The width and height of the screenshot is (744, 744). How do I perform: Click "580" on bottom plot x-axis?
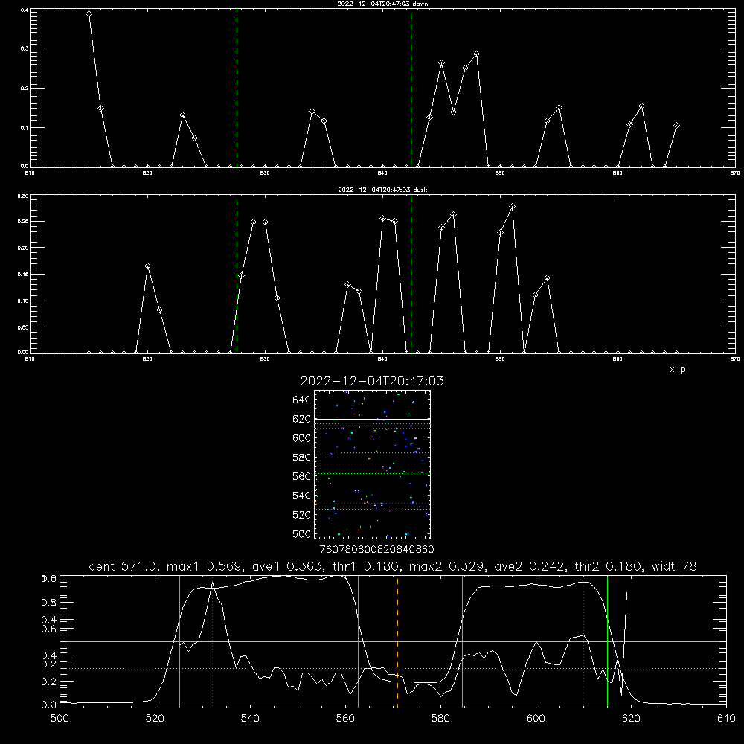click(x=440, y=719)
